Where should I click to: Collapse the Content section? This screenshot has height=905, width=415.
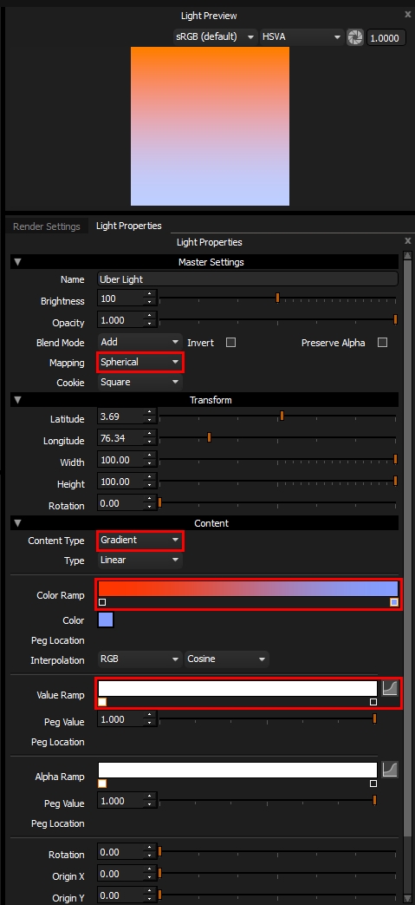17,523
